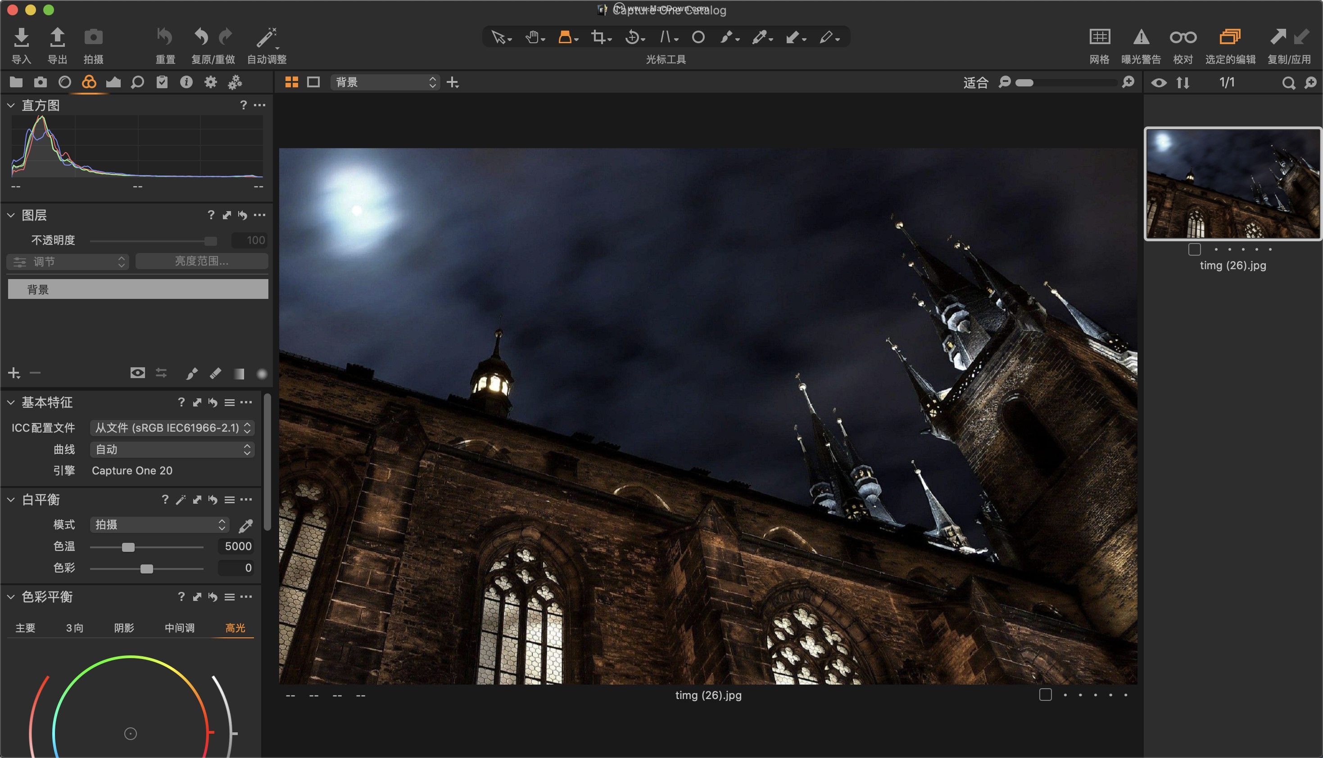Toggle Edit Selected Variants (选定的编辑)

(1230, 37)
